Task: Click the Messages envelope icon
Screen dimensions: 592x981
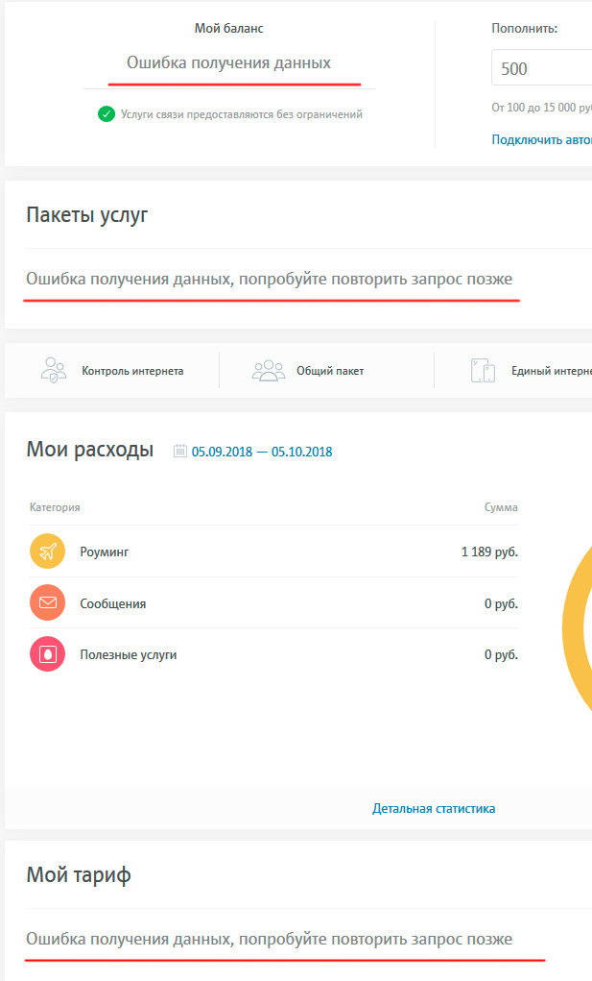Action: click(x=48, y=603)
